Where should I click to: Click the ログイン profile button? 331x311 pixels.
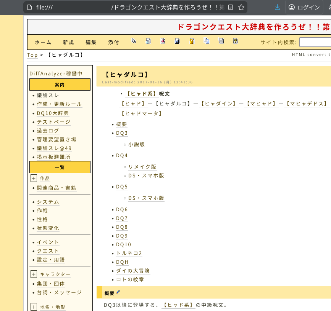point(304,7)
